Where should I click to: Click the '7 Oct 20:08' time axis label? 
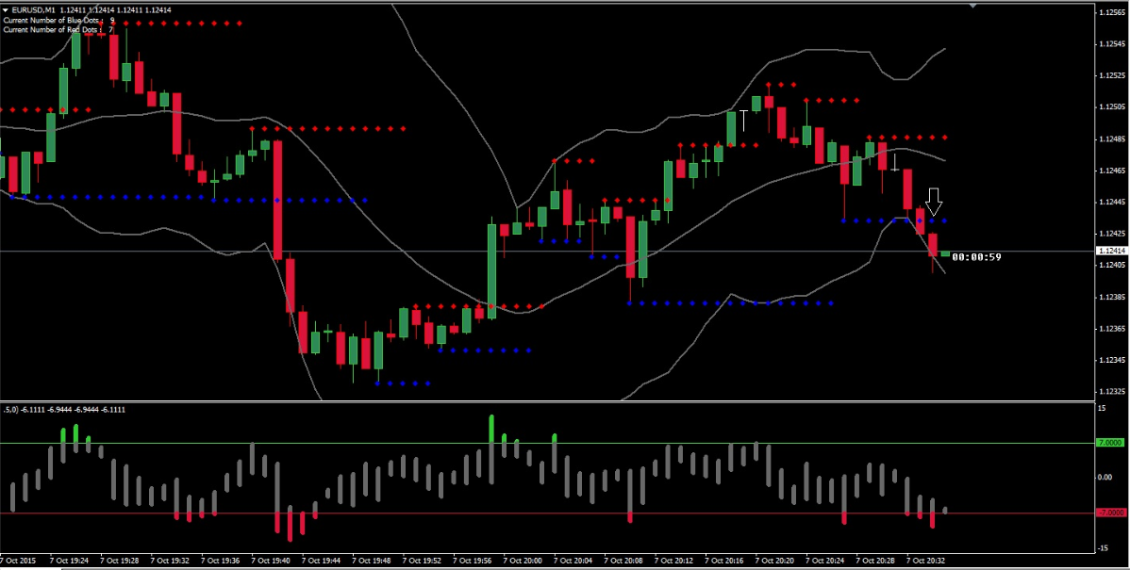[x=624, y=560]
